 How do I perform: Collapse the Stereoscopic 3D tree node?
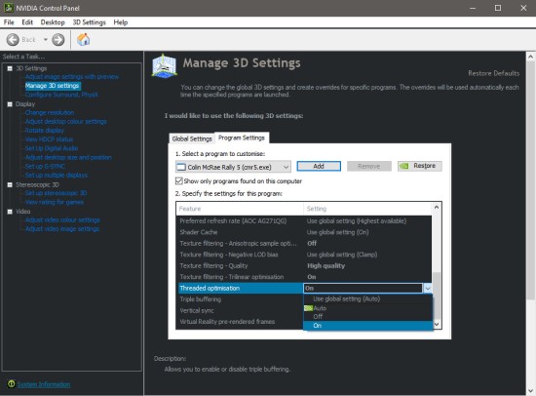point(10,184)
